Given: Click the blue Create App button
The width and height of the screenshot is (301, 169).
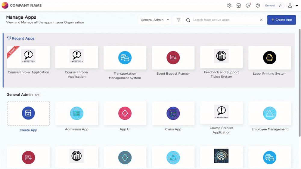Looking at the screenshot, I should tap(281, 20).
